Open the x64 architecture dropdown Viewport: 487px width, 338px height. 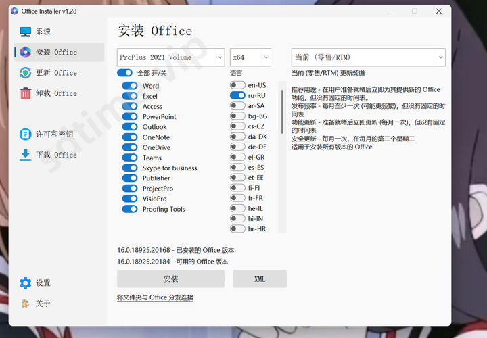250,57
